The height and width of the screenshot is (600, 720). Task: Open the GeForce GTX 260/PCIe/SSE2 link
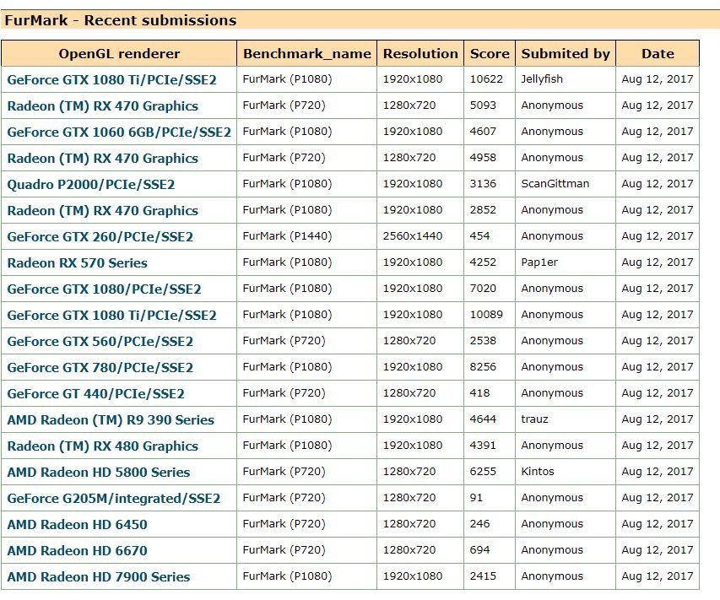(x=100, y=237)
